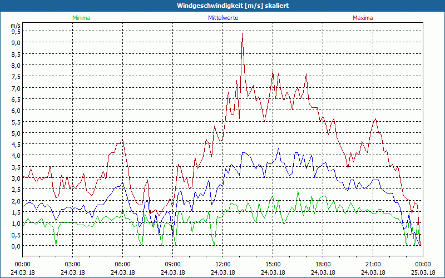Click the m/s unit label on y-axis
Screen dimensions: 445x278
[x=15, y=26]
